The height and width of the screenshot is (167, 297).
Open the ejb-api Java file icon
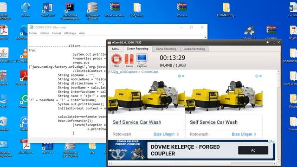click(x=5, y=55)
